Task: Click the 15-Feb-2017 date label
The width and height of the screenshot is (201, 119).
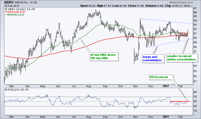Action: click(12, 6)
